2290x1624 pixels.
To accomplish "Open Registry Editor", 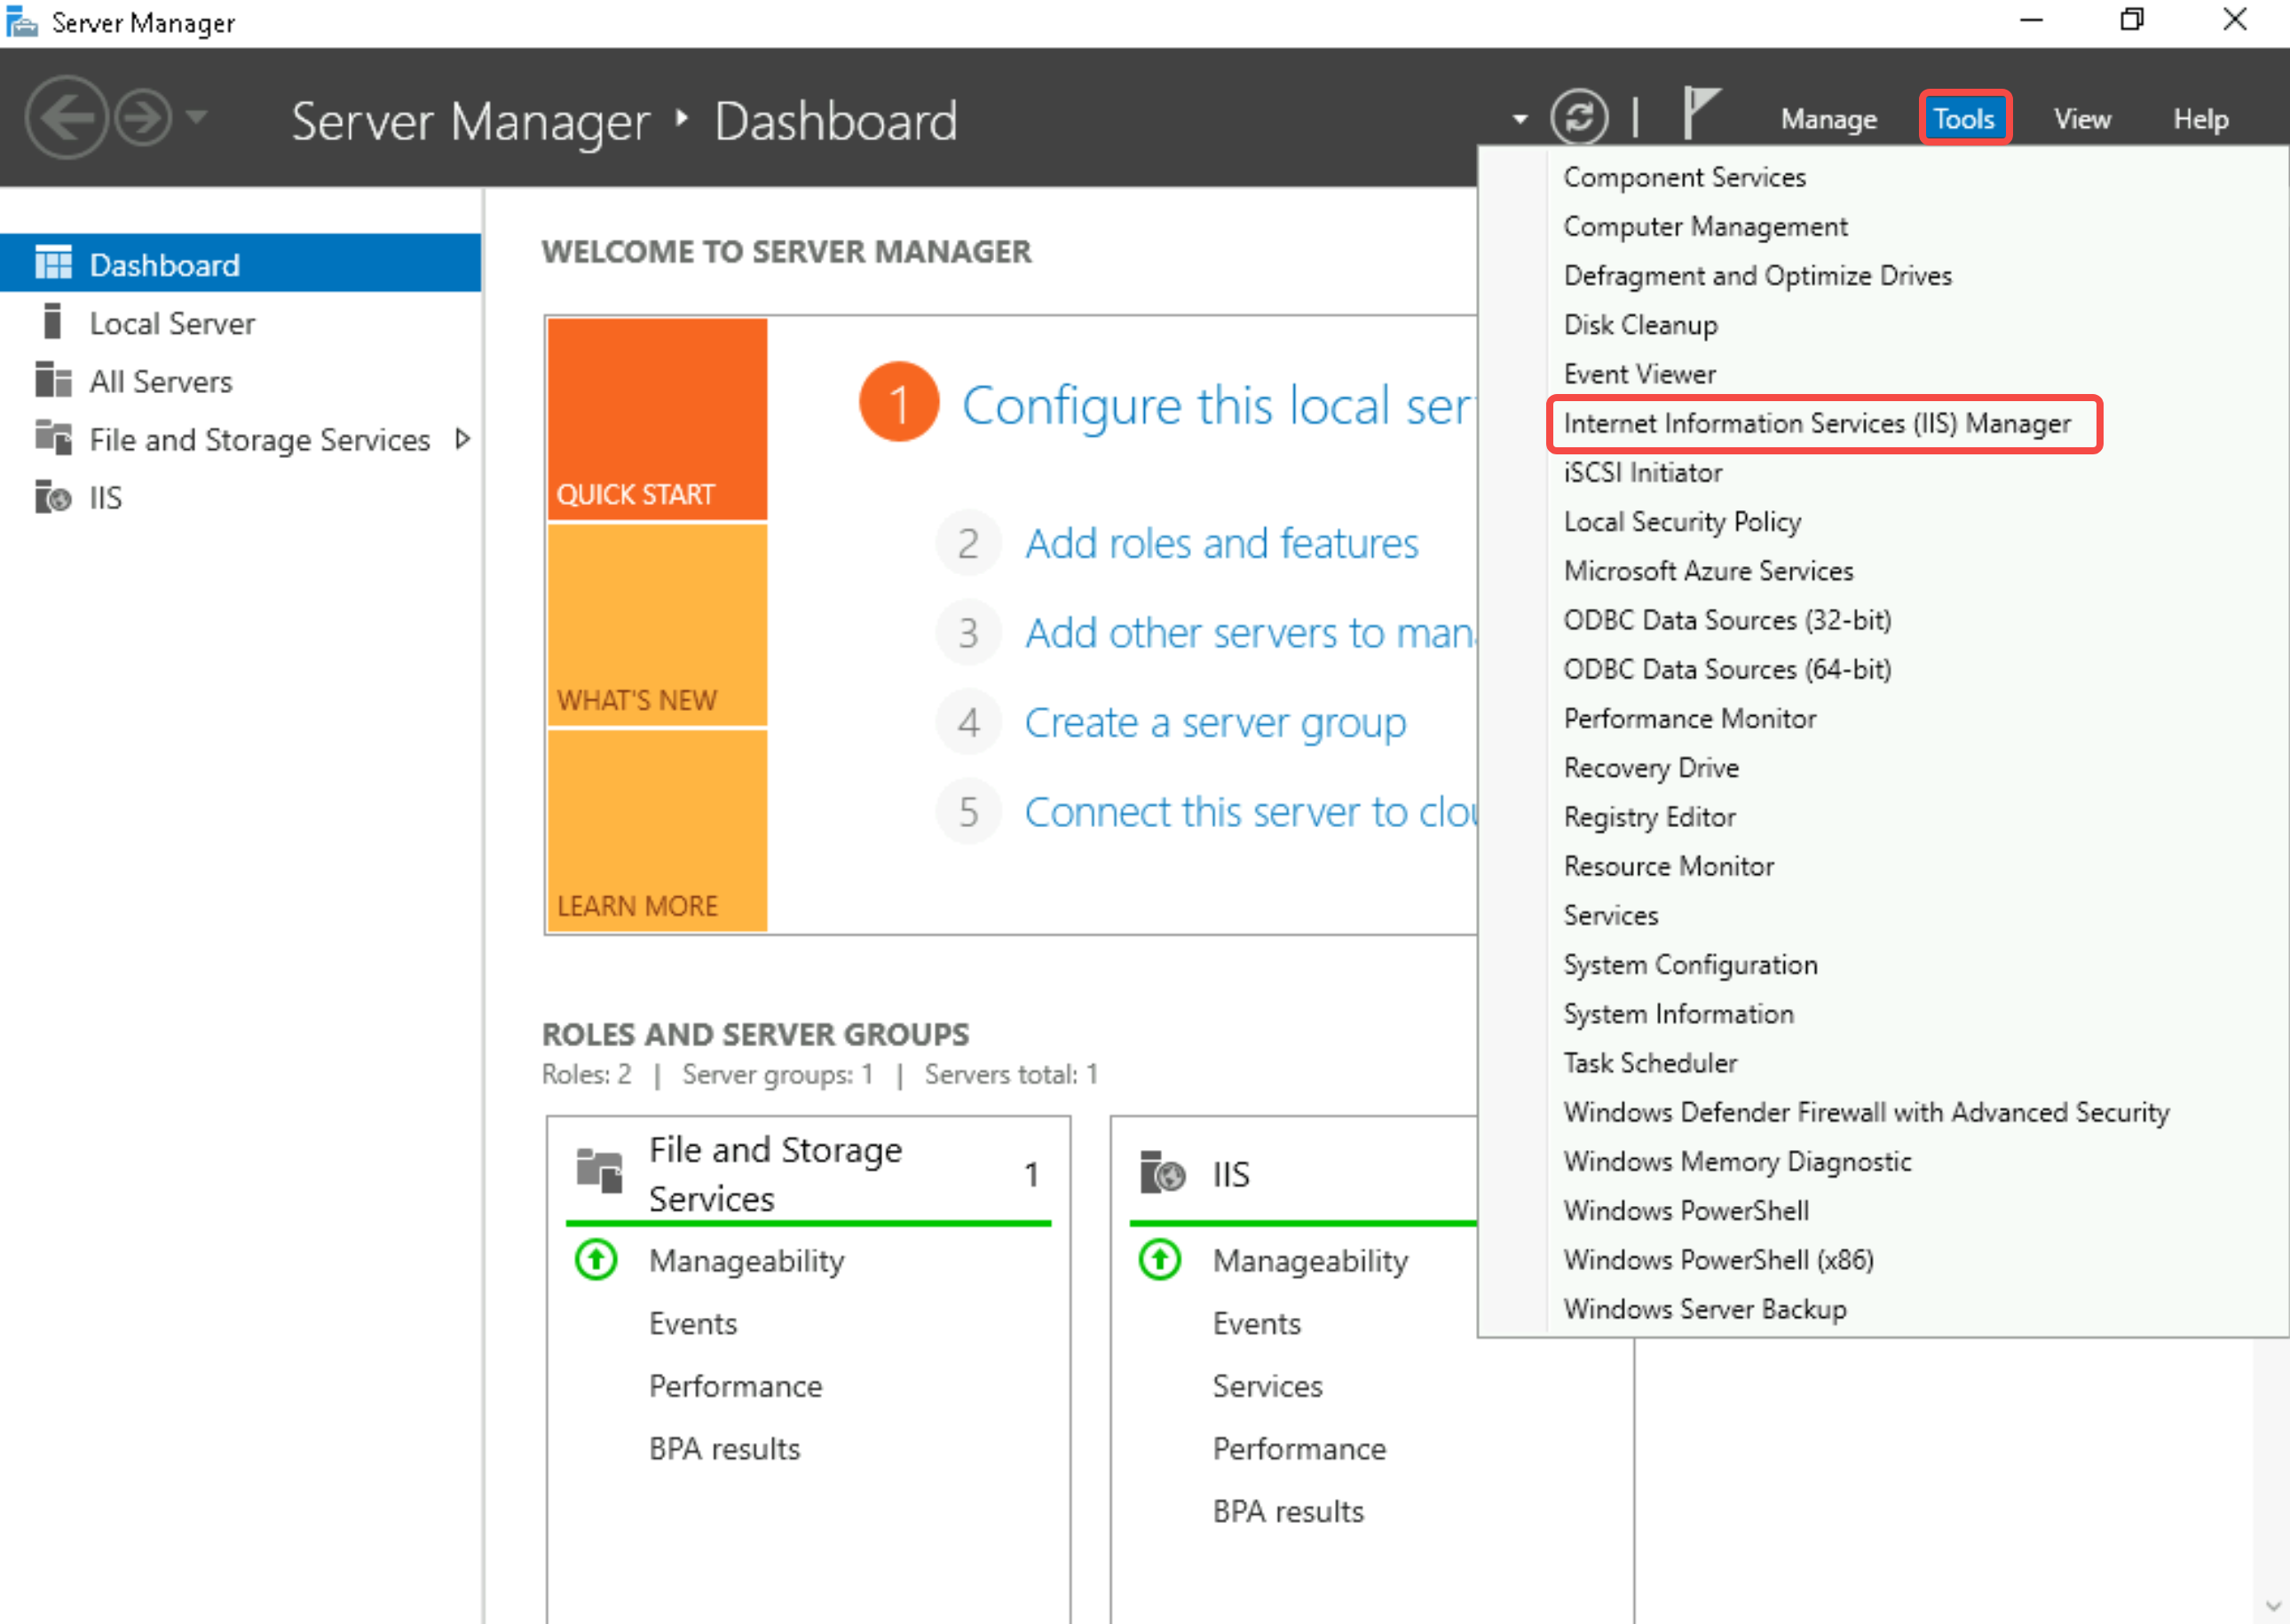I will point(1649,817).
